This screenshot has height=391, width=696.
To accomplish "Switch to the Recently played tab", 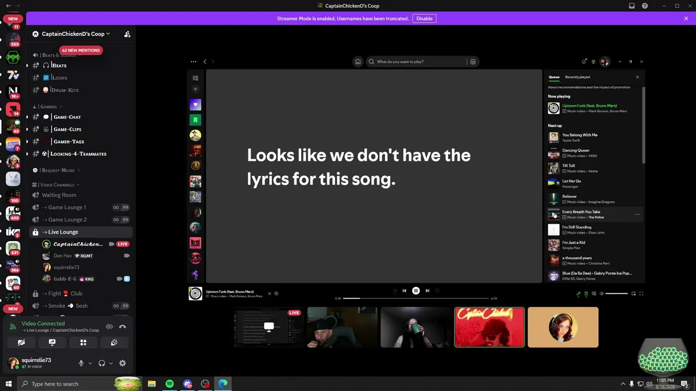I will (577, 77).
